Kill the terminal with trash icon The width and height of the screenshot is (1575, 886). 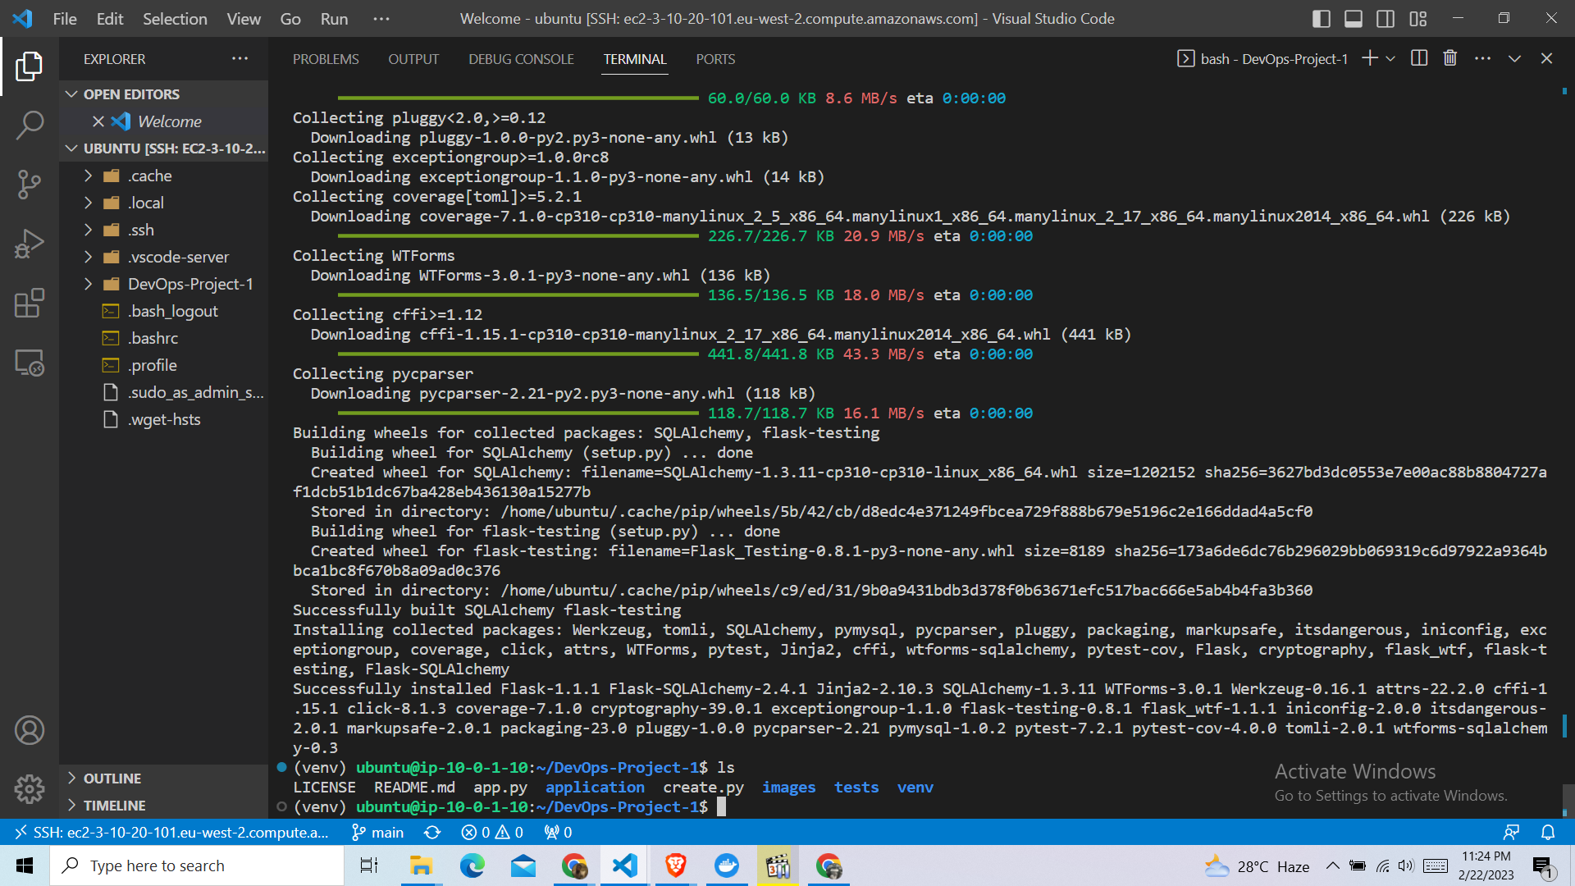pyautogui.click(x=1449, y=57)
